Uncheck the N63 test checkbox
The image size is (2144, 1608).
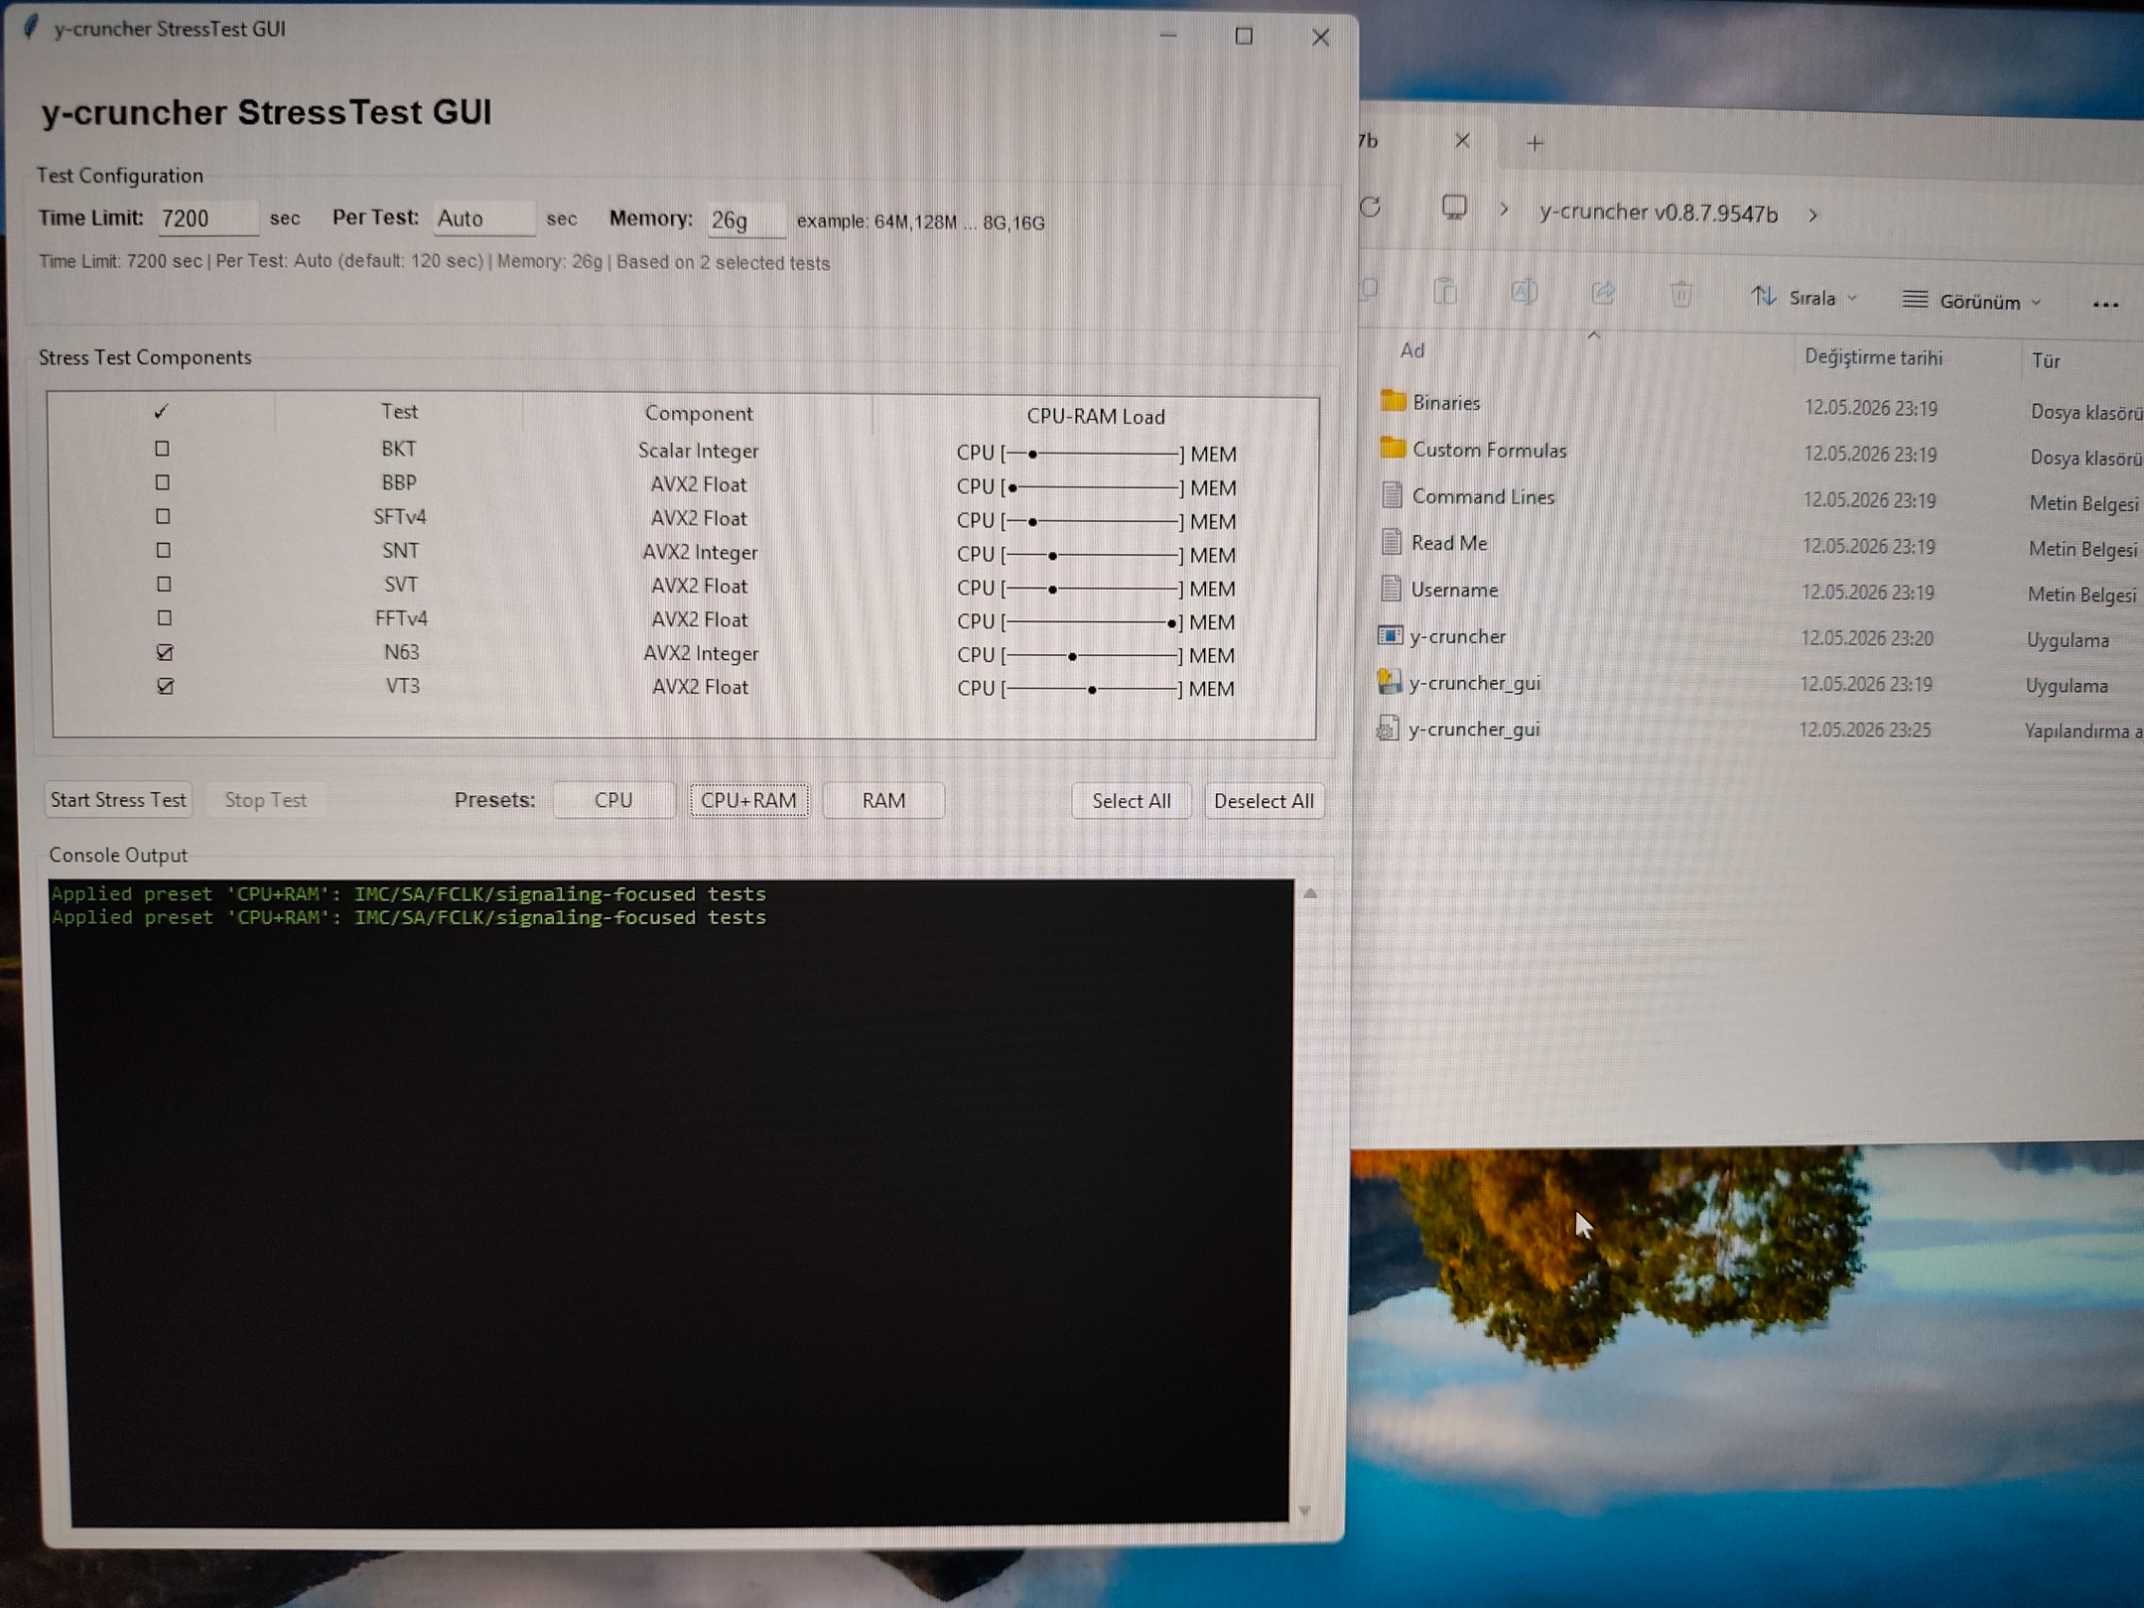[x=165, y=652]
